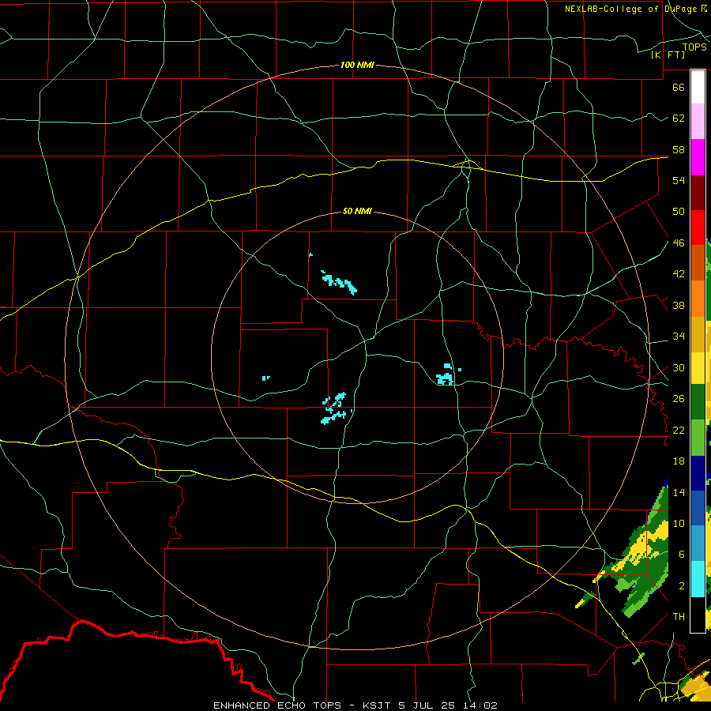Click the "34" scale label

coord(679,337)
